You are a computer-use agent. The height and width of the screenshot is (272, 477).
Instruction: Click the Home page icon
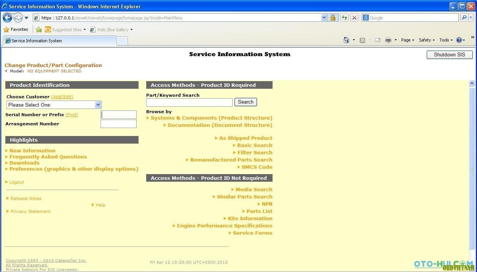tap(346, 40)
